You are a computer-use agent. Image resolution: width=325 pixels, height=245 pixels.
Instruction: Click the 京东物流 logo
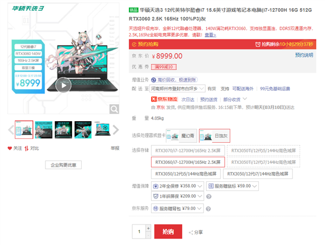[164, 100]
